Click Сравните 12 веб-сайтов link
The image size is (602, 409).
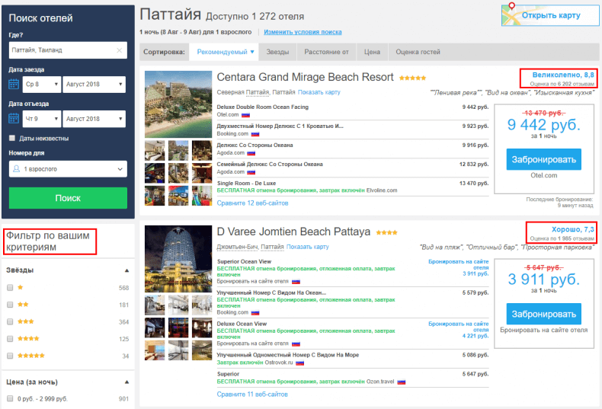point(252,203)
